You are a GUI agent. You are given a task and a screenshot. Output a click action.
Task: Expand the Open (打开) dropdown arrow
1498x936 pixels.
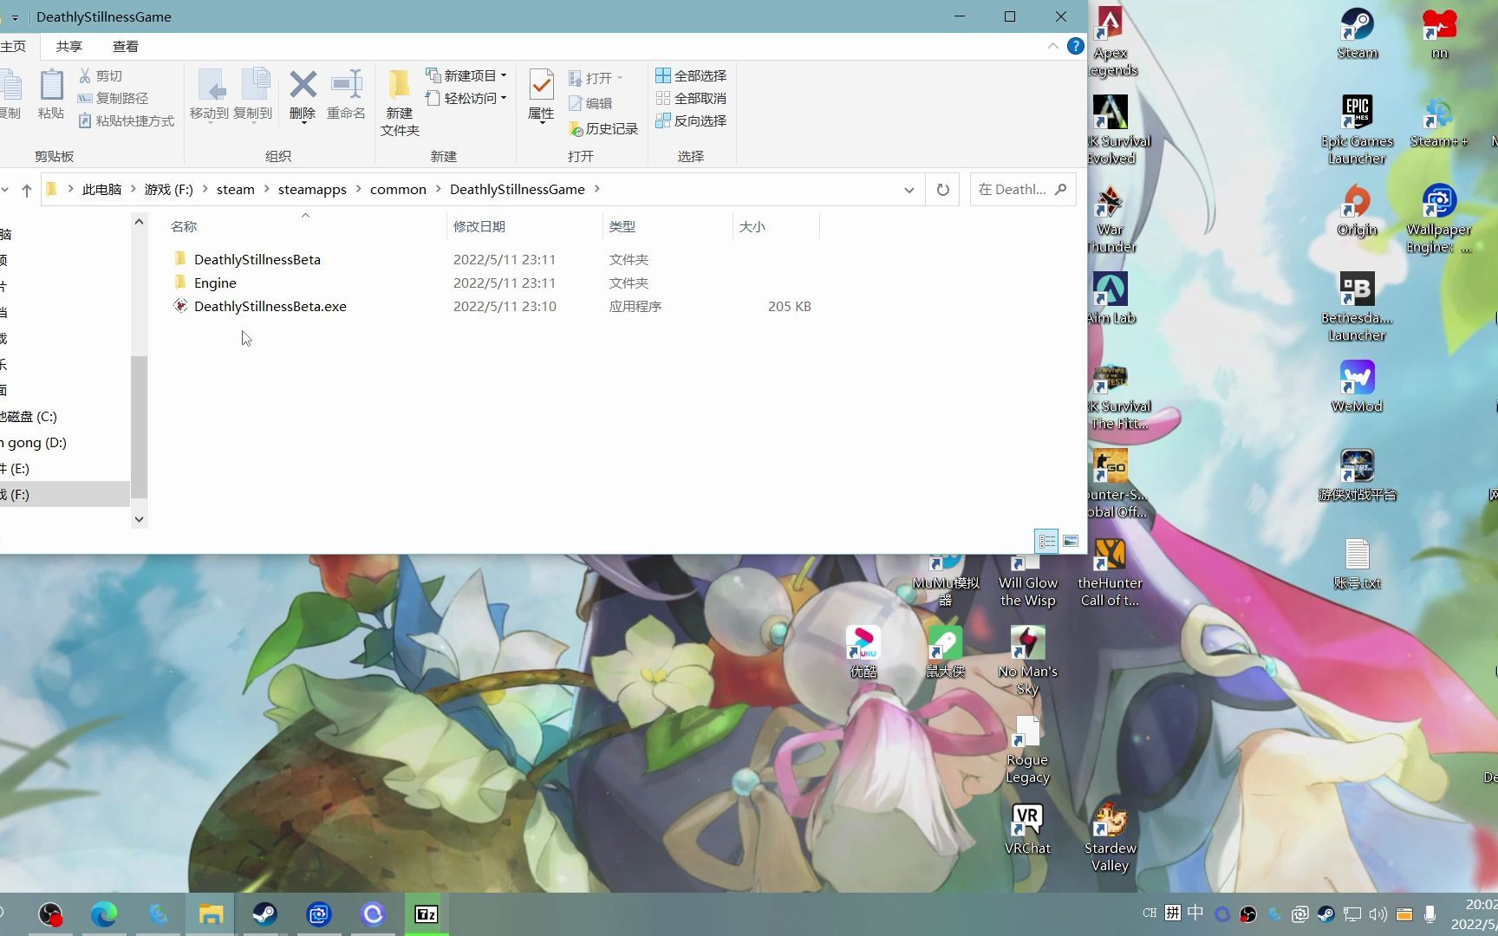620,78
